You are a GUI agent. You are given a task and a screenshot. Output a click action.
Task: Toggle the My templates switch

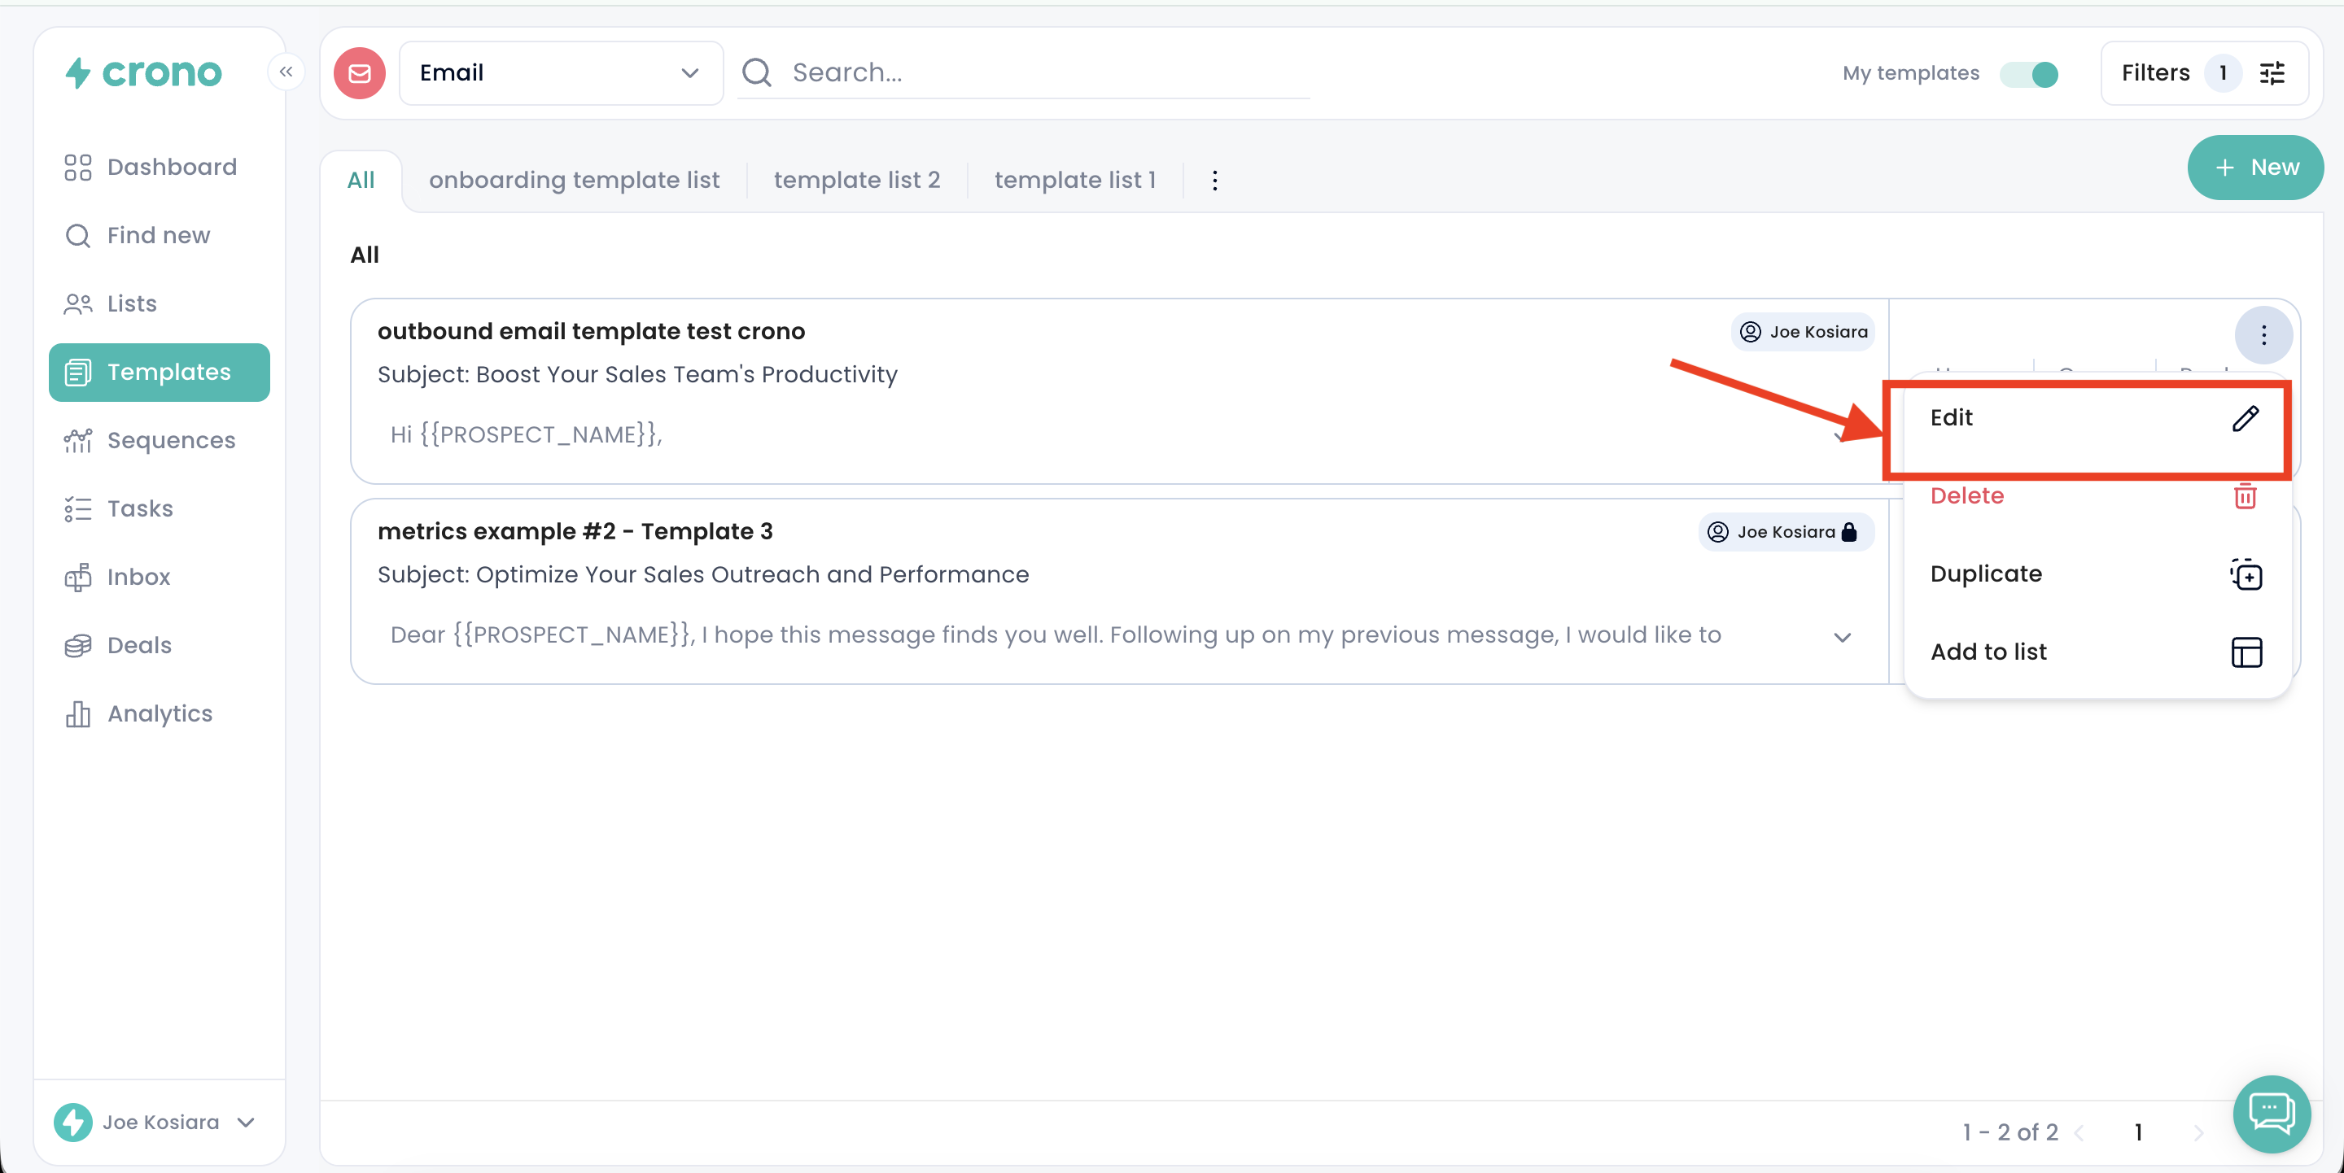pyautogui.click(x=2028, y=74)
